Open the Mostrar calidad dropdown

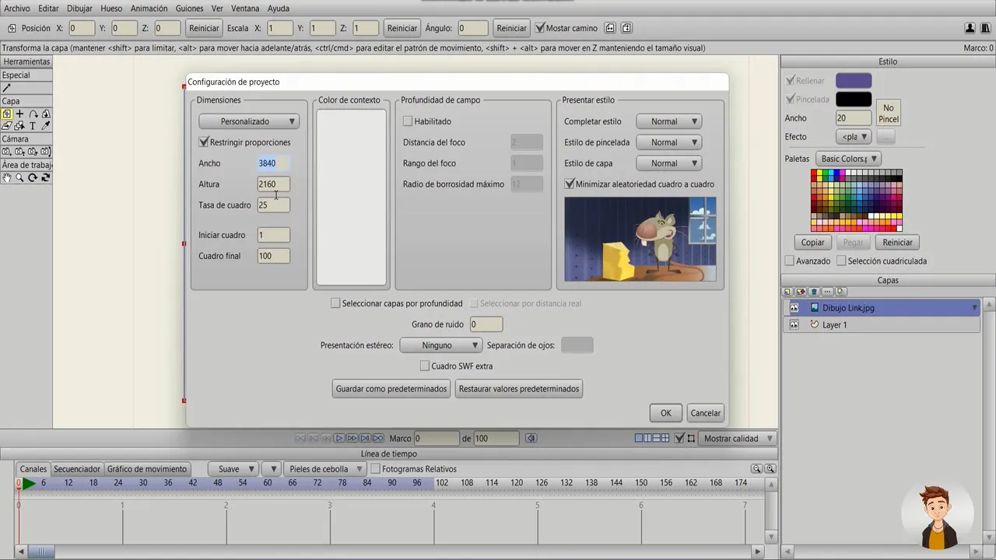(737, 439)
